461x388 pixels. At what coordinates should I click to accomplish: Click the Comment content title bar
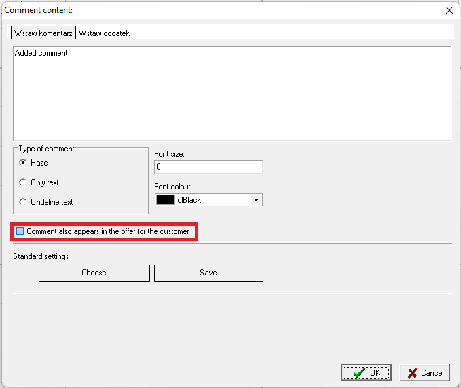[x=204, y=10]
